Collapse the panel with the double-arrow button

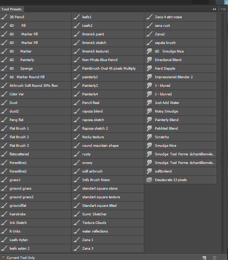click(214, 9)
